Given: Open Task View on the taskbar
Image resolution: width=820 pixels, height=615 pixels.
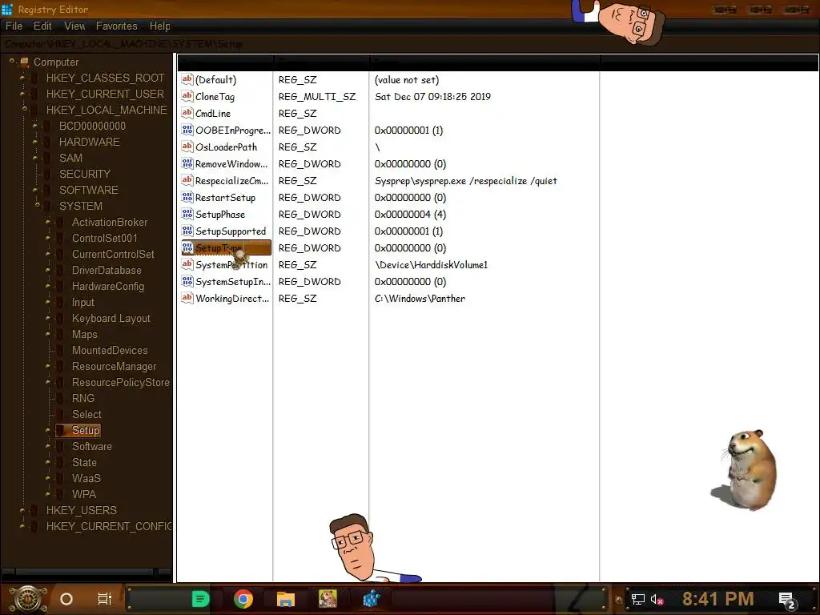Looking at the screenshot, I should (x=105, y=599).
